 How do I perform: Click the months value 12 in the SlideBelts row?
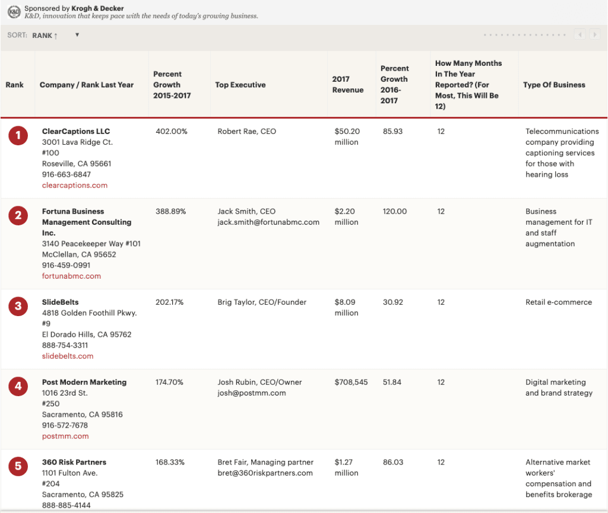[x=441, y=302]
